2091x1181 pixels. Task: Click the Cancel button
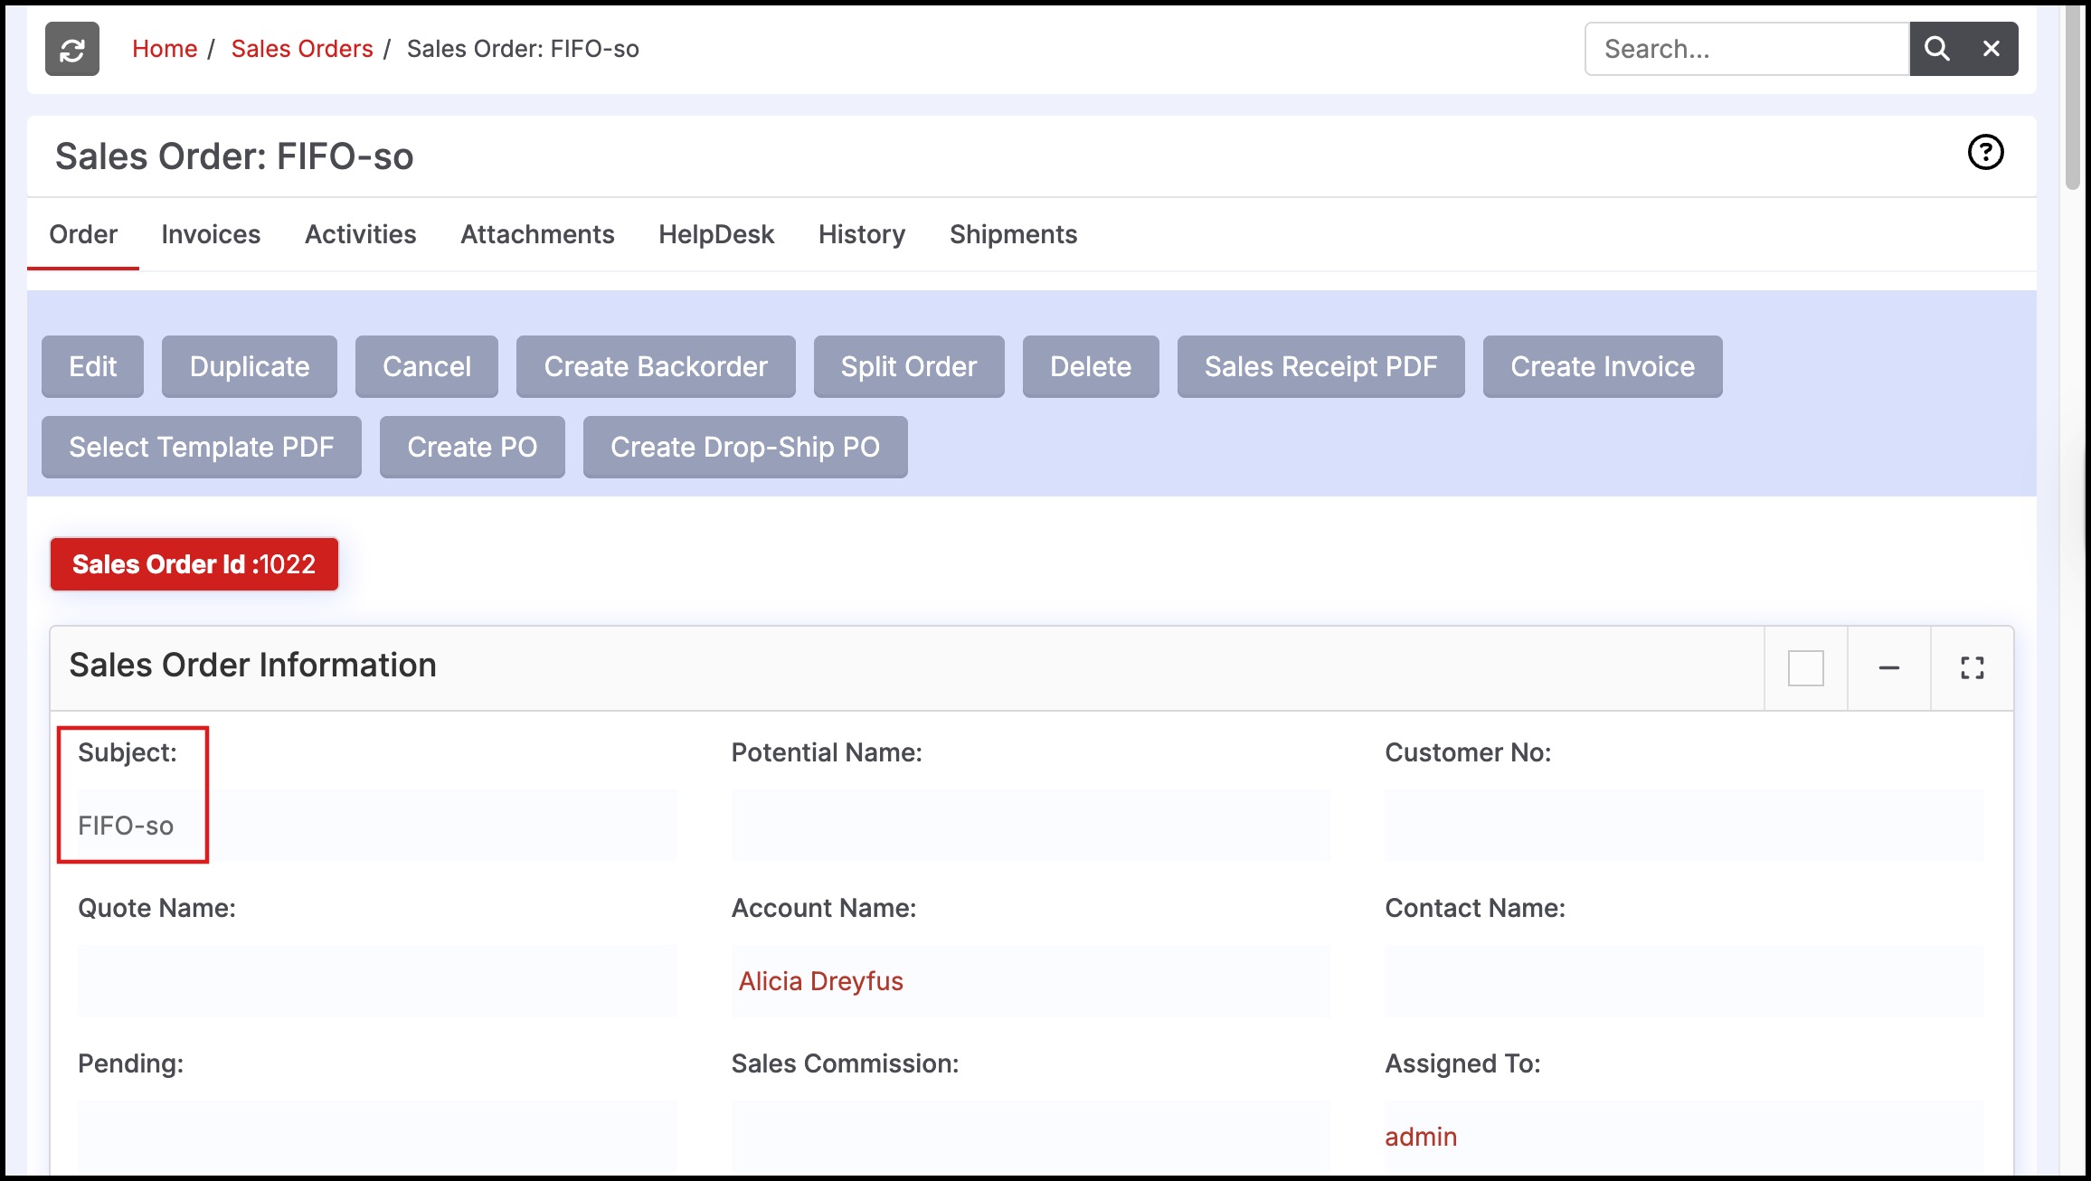pos(427,366)
